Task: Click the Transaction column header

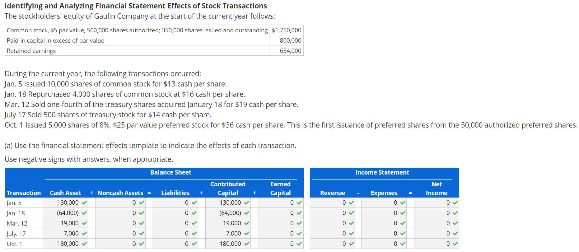Action: 24,193
